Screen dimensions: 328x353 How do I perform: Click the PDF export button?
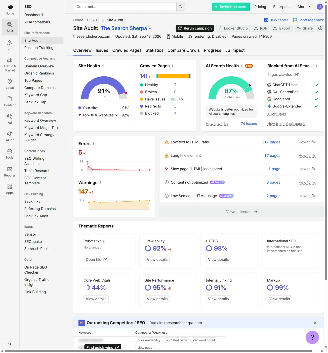[261, 28]
